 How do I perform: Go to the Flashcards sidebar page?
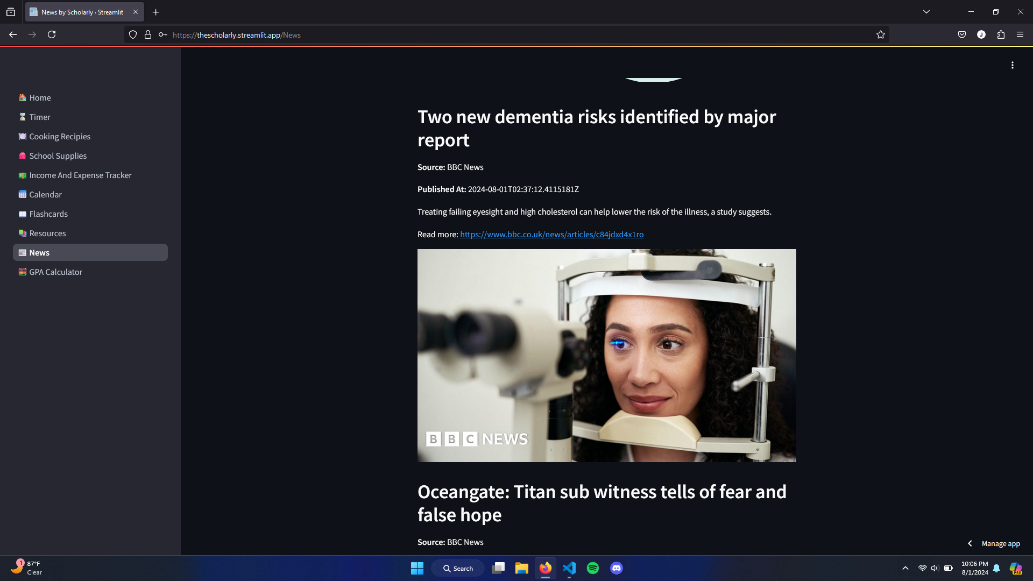(x=48, y=214)
